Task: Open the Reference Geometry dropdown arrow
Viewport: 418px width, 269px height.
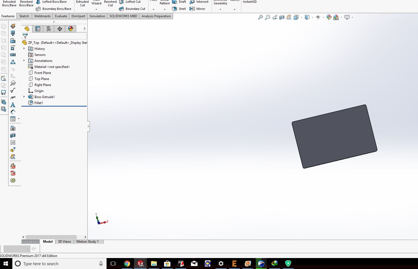Action: point(220,9)
